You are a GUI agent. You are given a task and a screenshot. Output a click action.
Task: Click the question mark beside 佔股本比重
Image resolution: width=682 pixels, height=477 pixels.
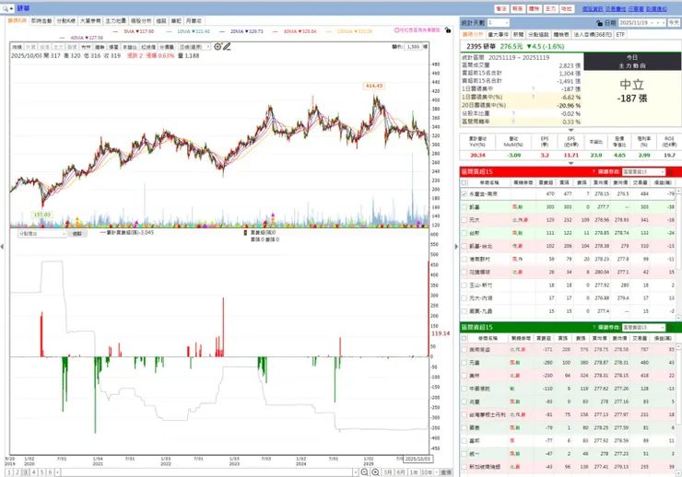[x=513, y=113]
